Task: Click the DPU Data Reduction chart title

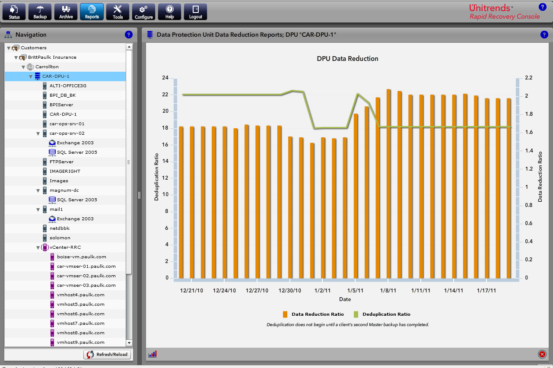Action: tap(347, 59)
